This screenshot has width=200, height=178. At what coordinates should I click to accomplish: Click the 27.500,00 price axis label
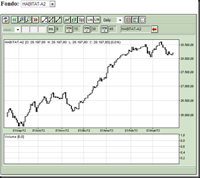pos(187,72)
